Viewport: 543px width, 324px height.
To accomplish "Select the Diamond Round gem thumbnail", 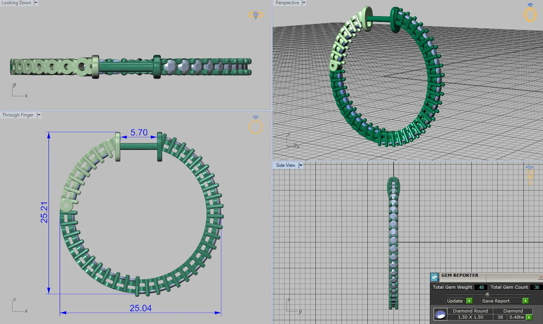I will coord(440,314).
